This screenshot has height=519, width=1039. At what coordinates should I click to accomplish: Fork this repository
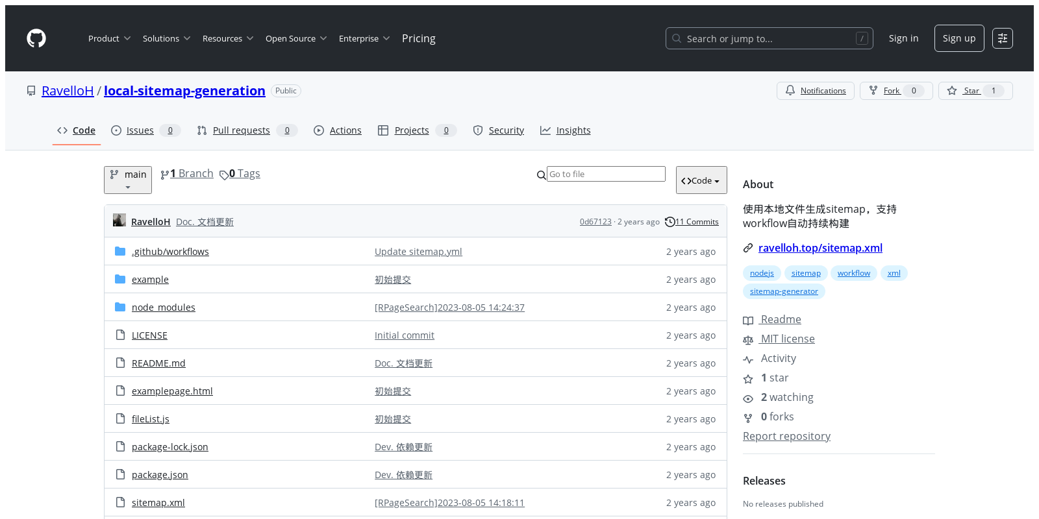[x=896, y=91]
